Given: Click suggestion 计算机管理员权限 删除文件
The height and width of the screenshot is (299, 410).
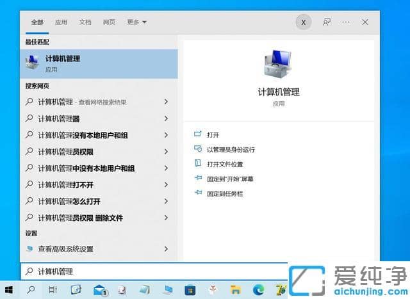Looking at the screenshot, I should click(x=81, y=218).
